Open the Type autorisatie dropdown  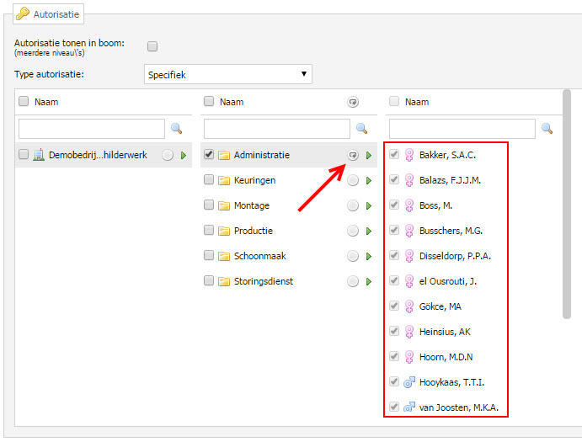(x=228, y=75)
